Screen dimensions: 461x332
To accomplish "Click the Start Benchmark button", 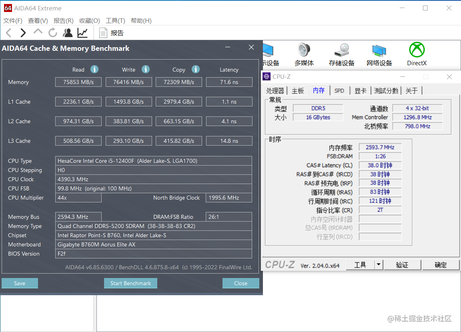I will click(130, 283).
